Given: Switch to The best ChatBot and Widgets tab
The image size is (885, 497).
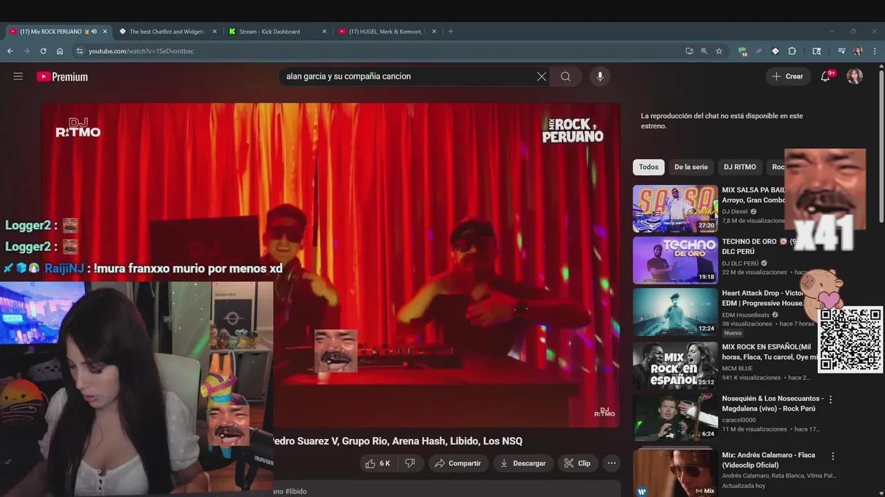Looking at the screenshot, I should 167,32.
